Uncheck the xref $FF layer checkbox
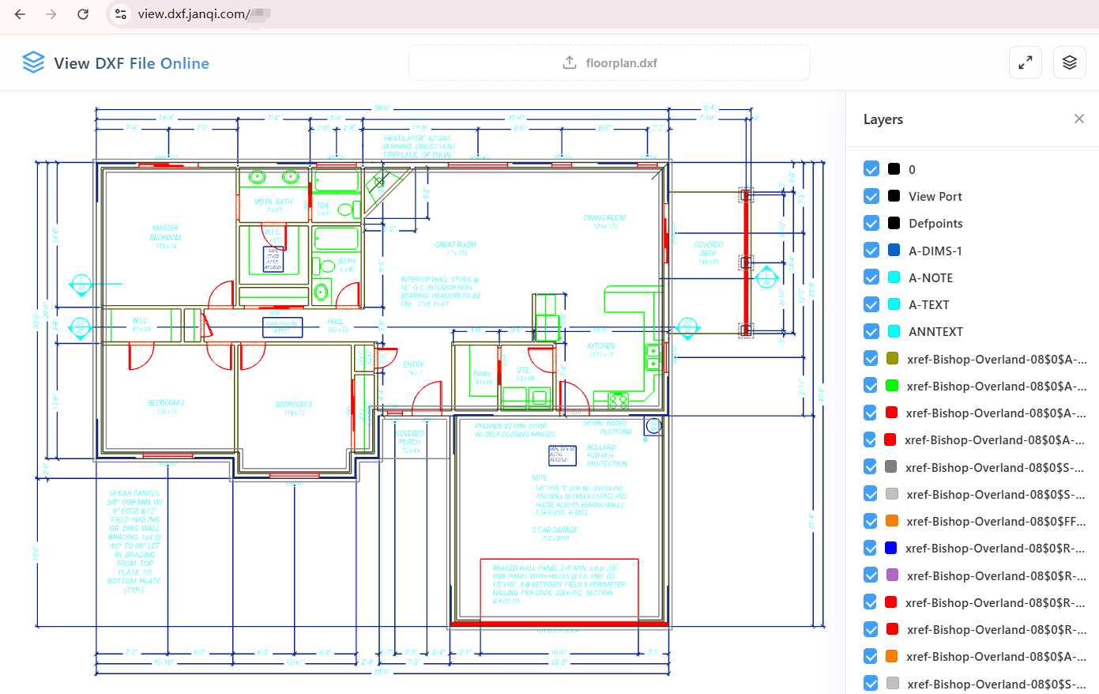Viewport: 1099px width, 694px height. click(871, 521)
